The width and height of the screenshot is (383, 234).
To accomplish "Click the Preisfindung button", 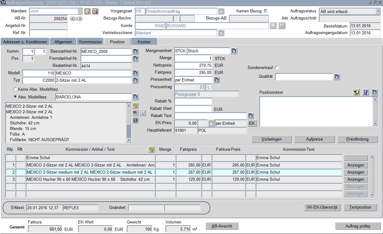I will click(357, 139).
